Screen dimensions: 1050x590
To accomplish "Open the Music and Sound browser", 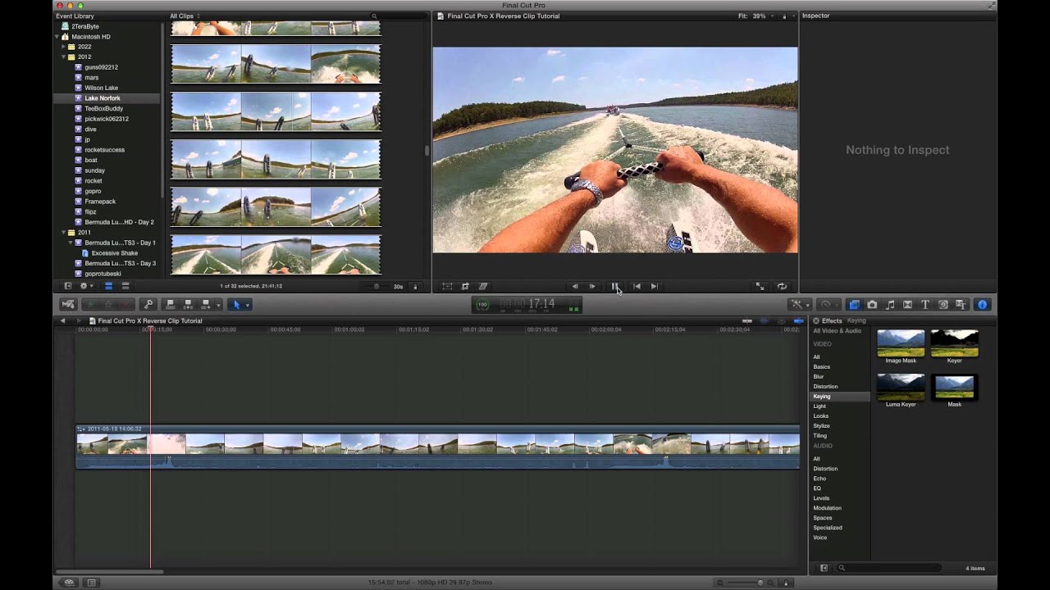I will tap(890, 305).
